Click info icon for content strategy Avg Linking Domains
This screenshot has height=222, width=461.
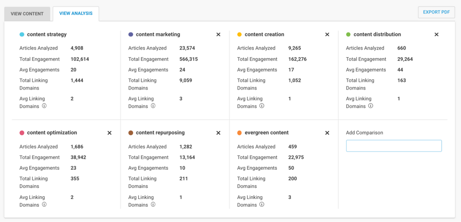(44, 106)
